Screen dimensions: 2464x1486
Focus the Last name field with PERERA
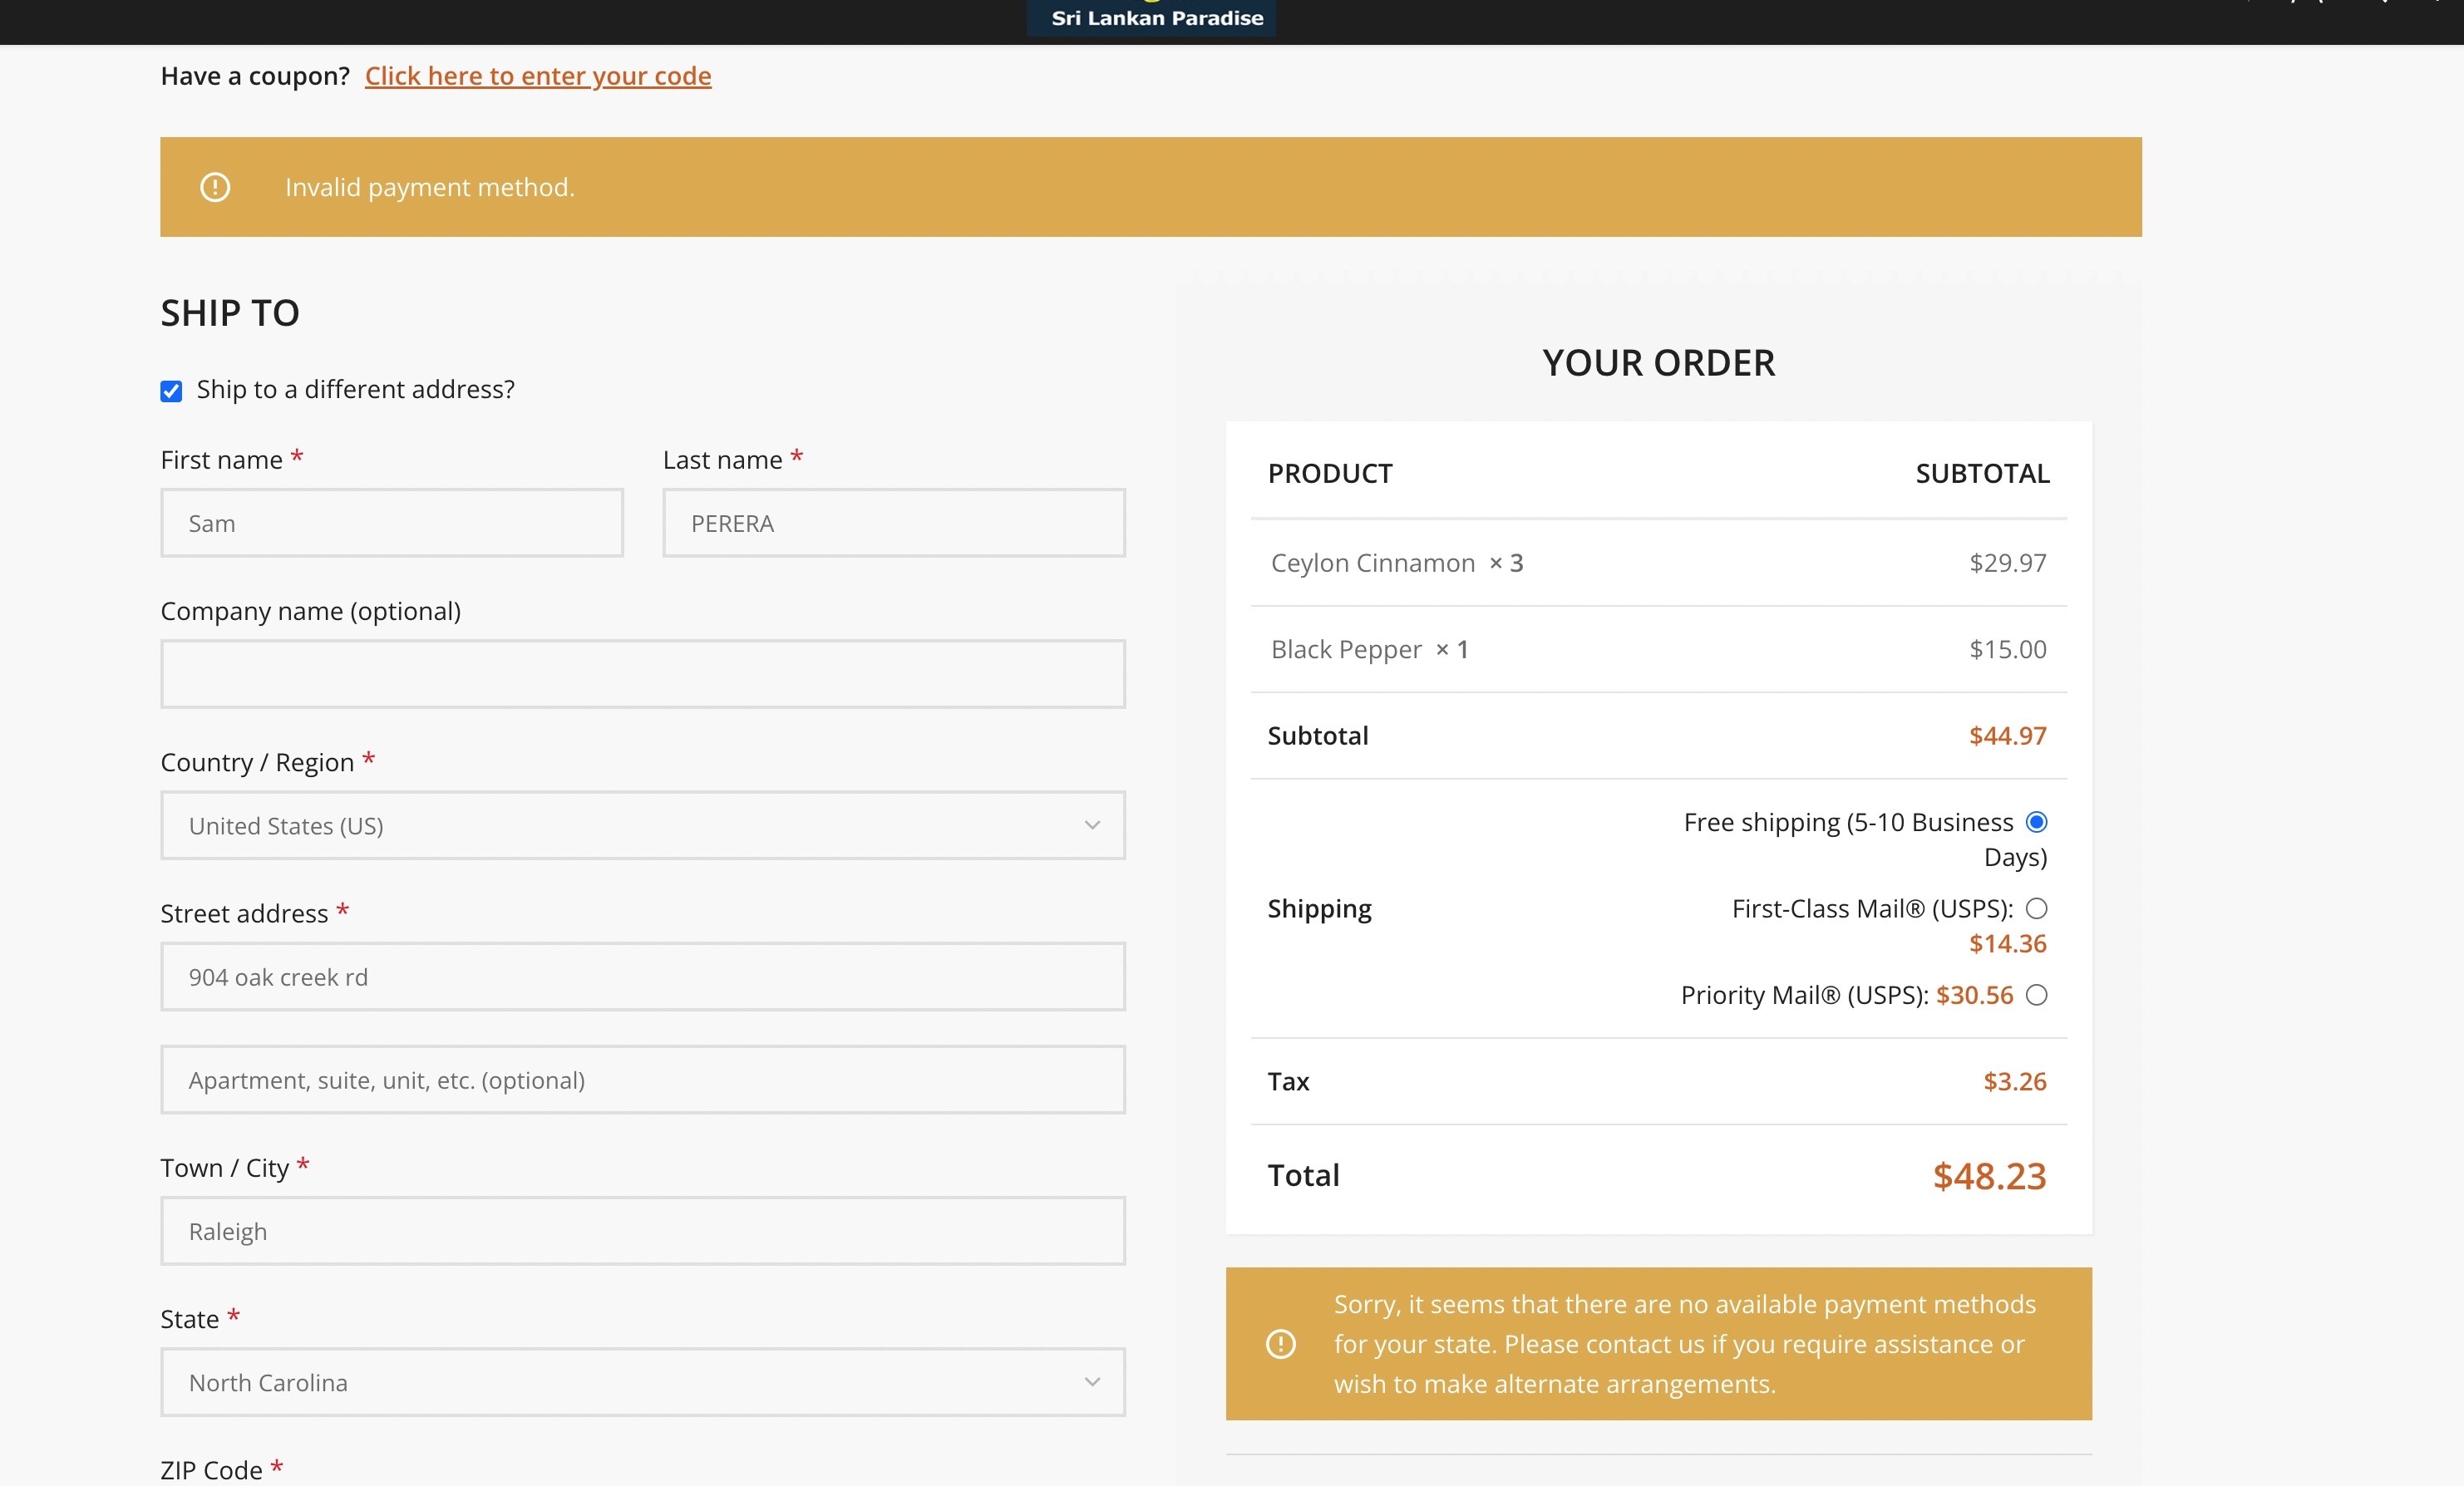click(893, 523)
